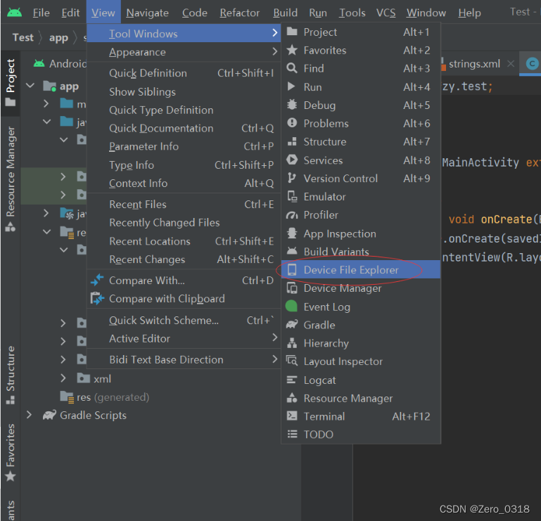541x521 pixels.
Task: Click the Logcat icon in submenu
Action: point(292,380)
